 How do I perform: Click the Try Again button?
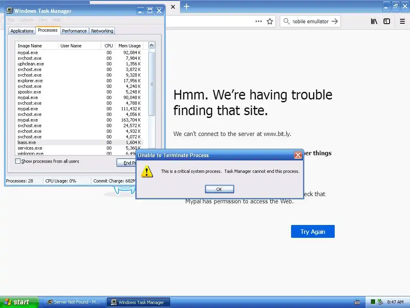tap(313, 231)
